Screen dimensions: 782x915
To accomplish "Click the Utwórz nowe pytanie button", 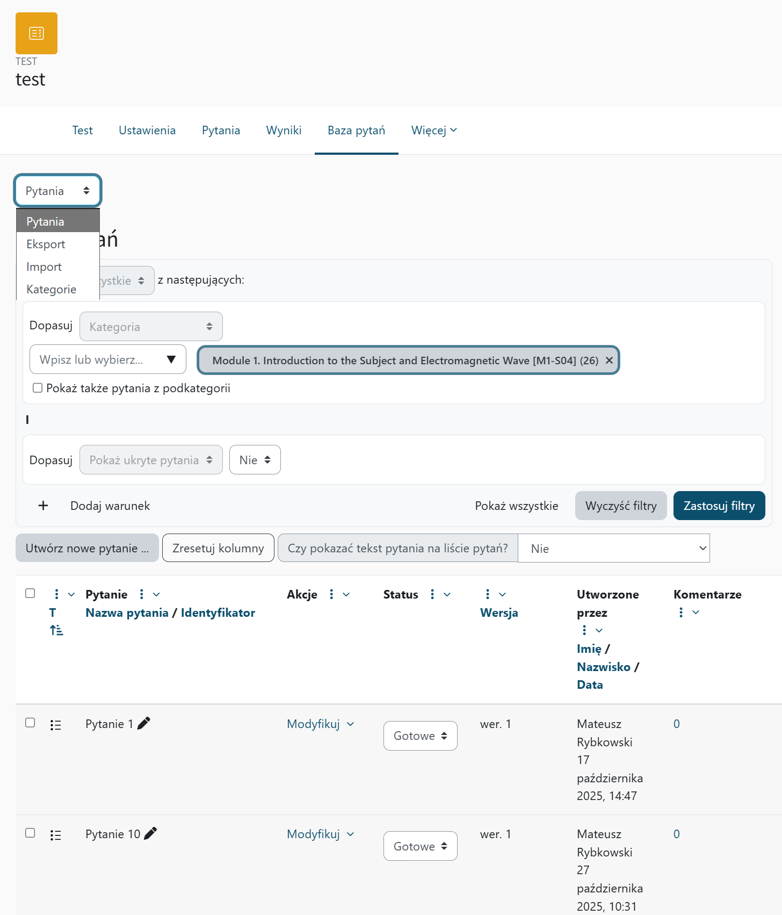I will pos(87,548).
